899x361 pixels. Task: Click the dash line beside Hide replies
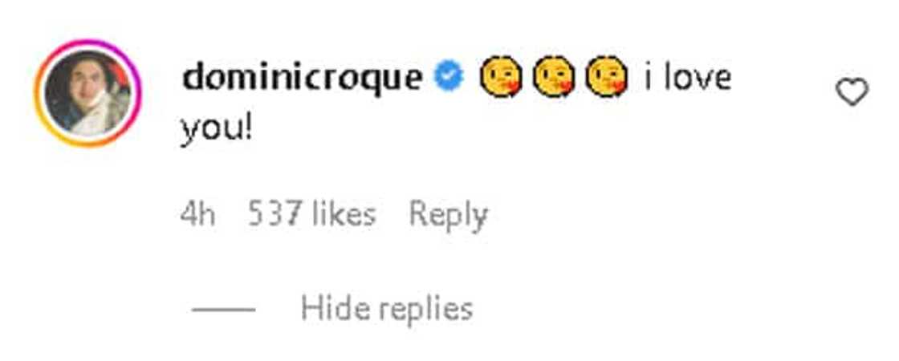tap(223, 309)
